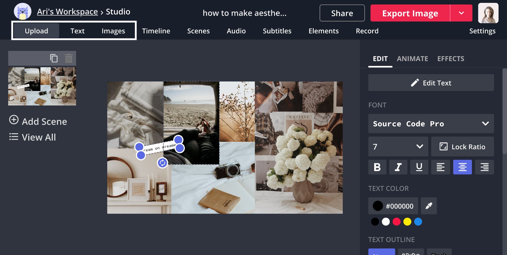Image resolution: width=507 pixels, height=255 pixels.
Task: Expand the Export Image options arrow
Action: coord(461,13)
